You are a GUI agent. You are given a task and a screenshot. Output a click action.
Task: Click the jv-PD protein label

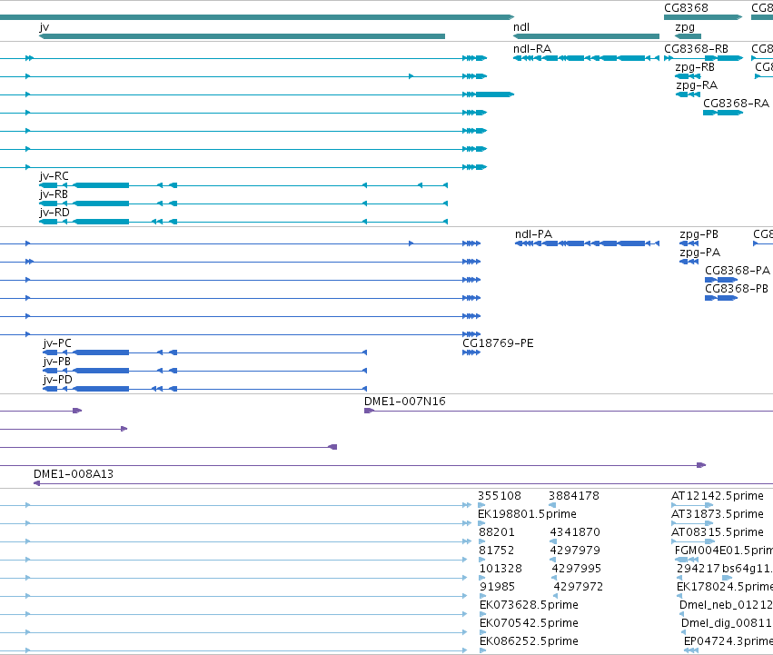tap(57, 380)
